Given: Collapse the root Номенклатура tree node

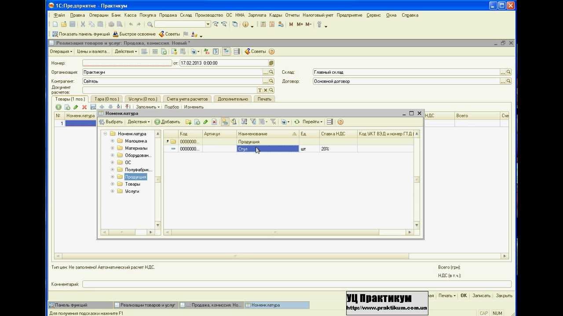Looking at the screenshot, I should point(106,133).
